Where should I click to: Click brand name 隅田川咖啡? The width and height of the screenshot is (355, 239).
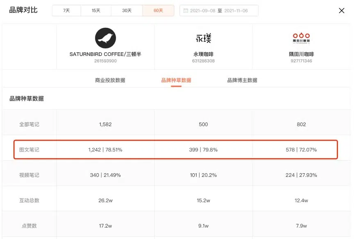[301, 54]
